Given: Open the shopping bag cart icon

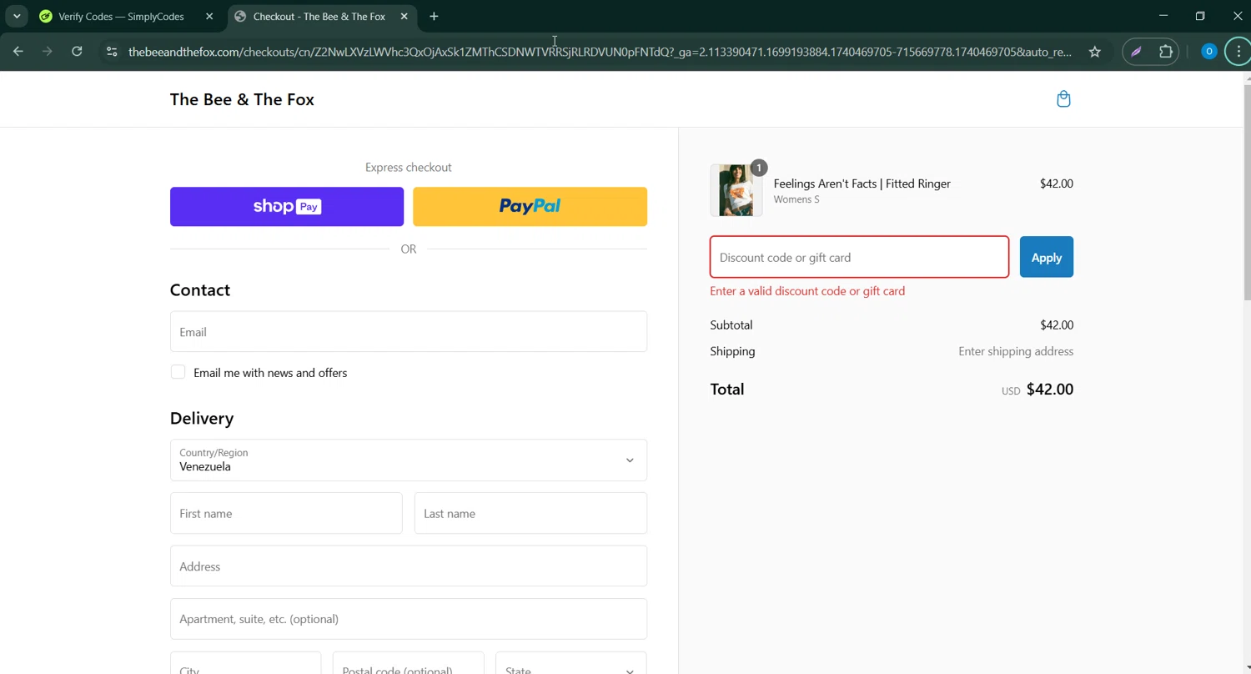Looking at the screenshot, I should [1063, 99].
